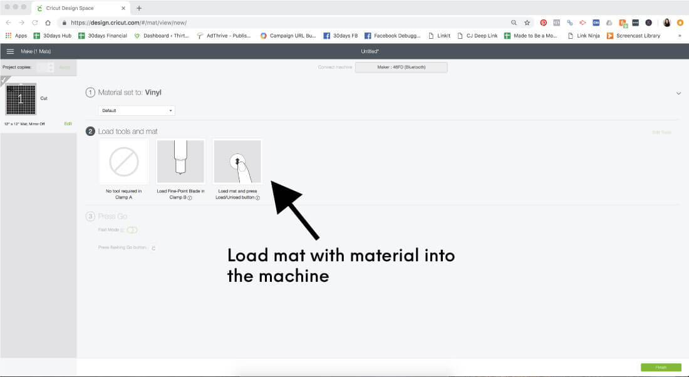Click info icon next to Load/Unload button
Image resolution: width=689 pixels, height=377 pixels.
point(257,198)
